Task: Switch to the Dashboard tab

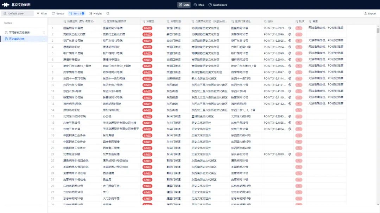Action: (218, 5)
